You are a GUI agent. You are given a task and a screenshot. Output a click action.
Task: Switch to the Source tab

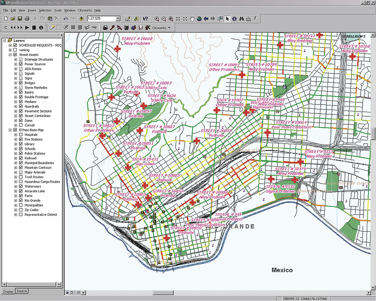(22, 291)
